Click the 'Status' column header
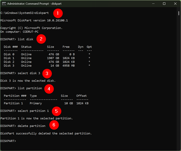181x151 pixels. (26, 47)
